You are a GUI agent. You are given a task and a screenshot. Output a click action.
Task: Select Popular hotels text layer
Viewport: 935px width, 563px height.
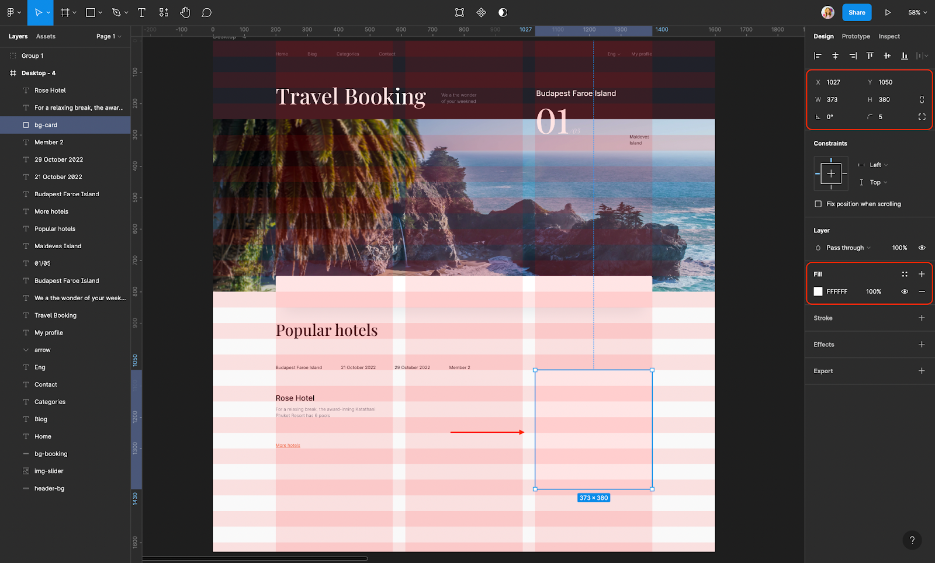65,229
